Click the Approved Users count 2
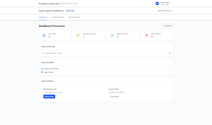 pos(118,37)
